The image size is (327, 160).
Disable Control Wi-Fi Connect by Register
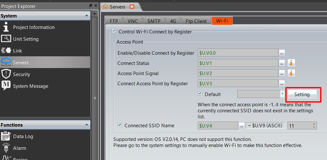pos(114,31)
